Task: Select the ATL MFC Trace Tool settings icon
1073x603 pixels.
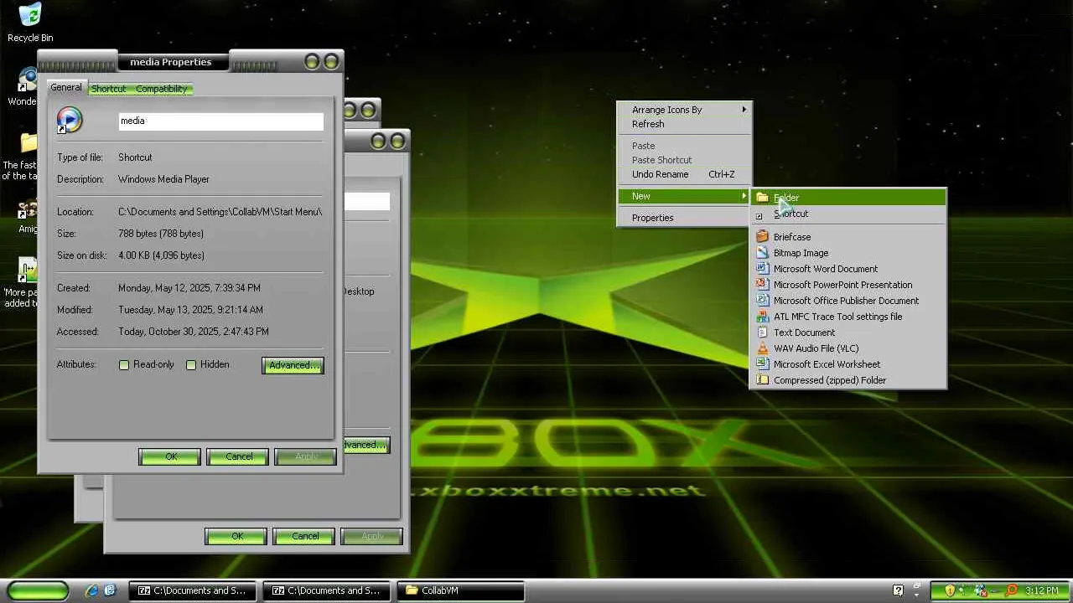Action: pos(762,317)
